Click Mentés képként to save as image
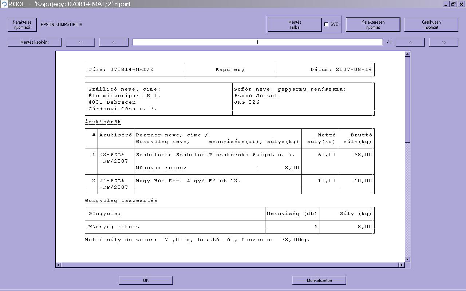The width and height of the screenshot is (466, 291). click(x=35, y=42)
